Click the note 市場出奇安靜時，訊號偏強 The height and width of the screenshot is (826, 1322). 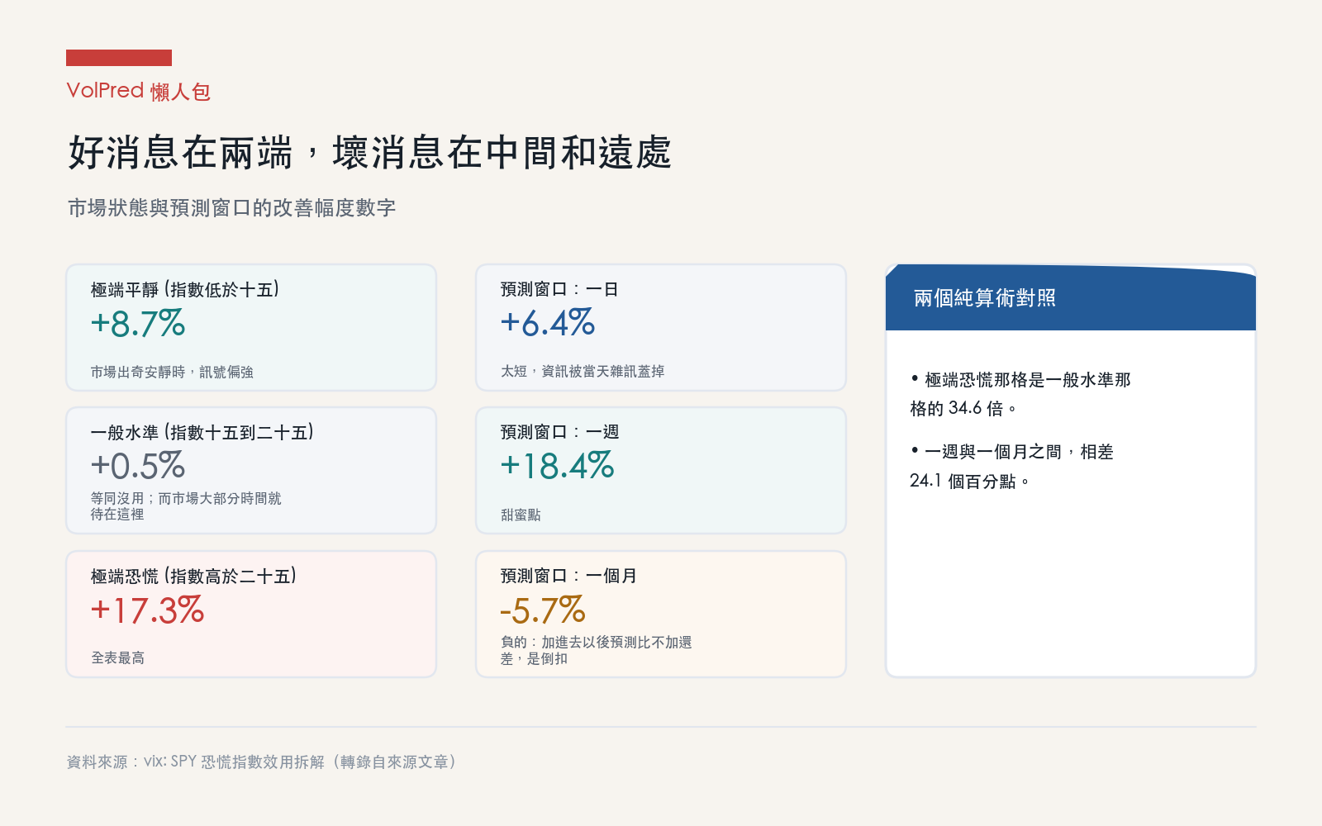(172, 373)
